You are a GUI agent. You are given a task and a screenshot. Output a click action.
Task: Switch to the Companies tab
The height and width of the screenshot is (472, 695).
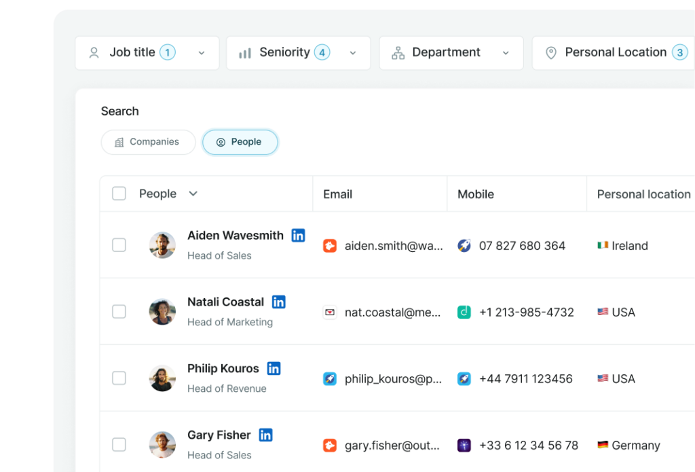pyautogui.click(x=148, y=142)
